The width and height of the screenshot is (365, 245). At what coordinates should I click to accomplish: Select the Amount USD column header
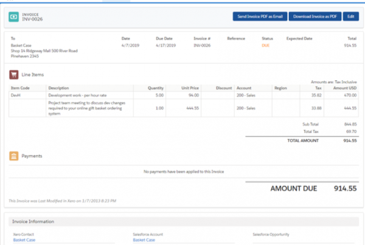coord(344,88)
